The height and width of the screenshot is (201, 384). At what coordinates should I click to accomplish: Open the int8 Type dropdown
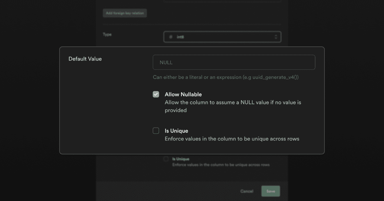[222, 37]
